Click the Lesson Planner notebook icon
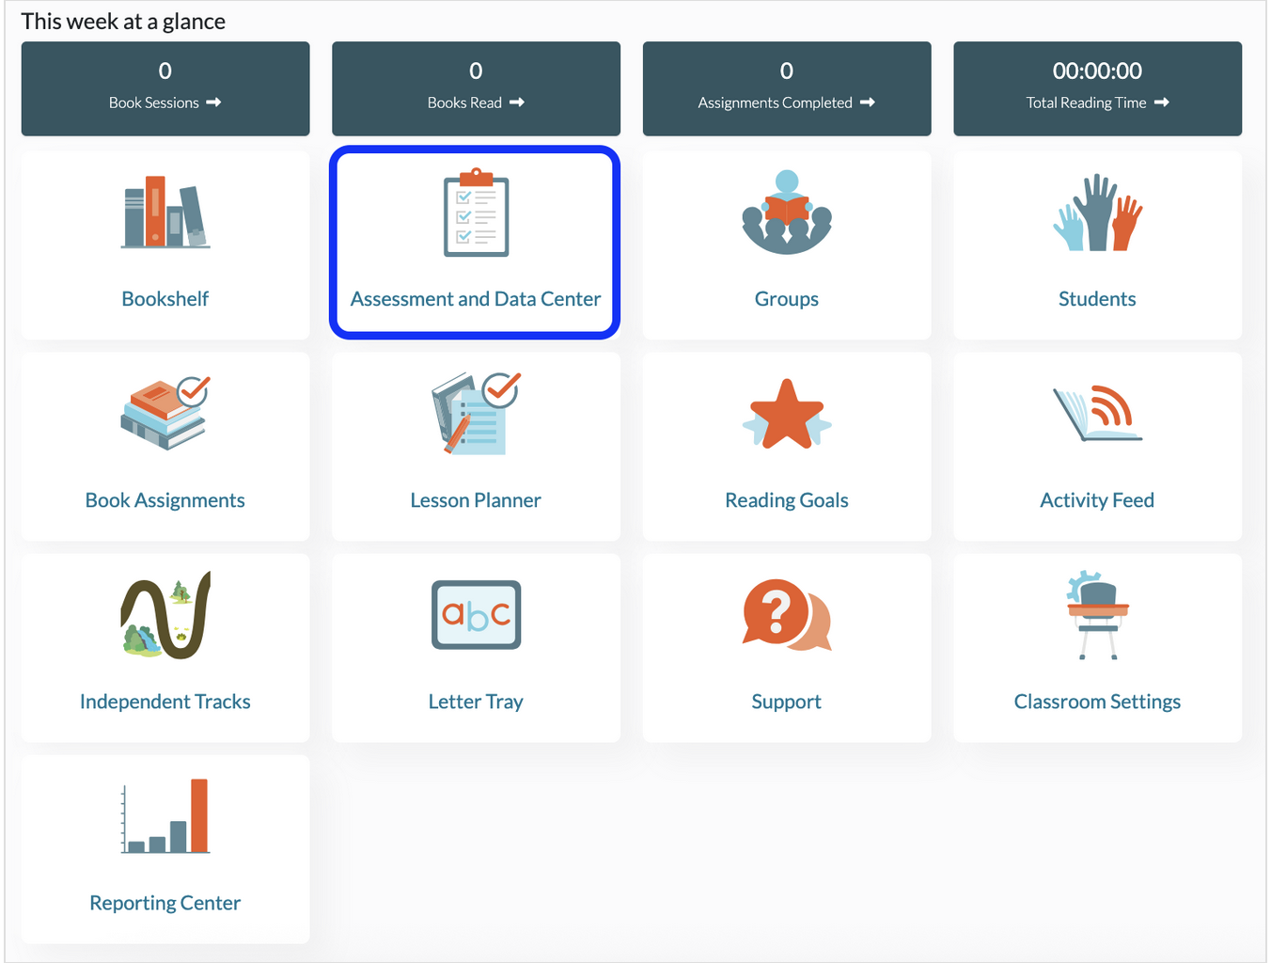Image resolution: width=1271 pixels, height=963 pixels. (x=476, y=413)
